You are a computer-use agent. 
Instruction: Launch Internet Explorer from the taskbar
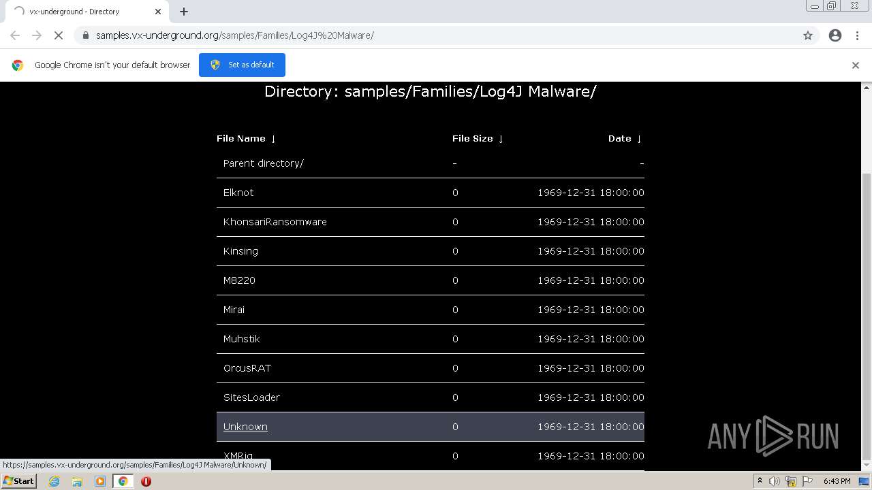tap(54, 481)
